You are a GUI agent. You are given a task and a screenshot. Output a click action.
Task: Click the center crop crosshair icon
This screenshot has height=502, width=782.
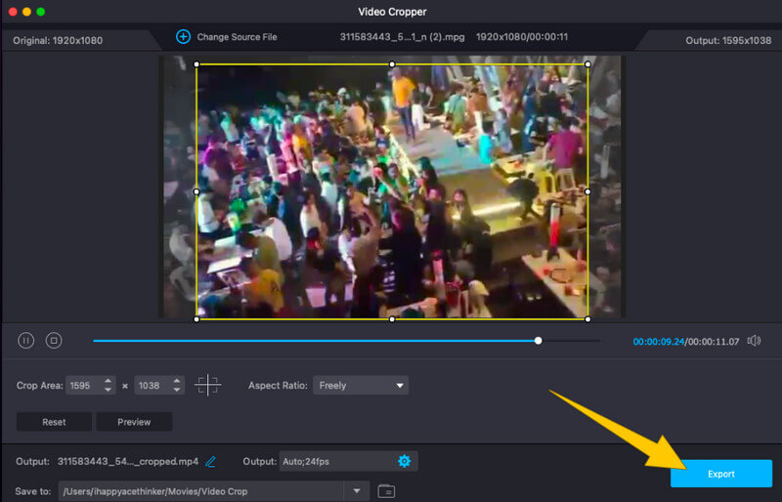pos(207,385)
